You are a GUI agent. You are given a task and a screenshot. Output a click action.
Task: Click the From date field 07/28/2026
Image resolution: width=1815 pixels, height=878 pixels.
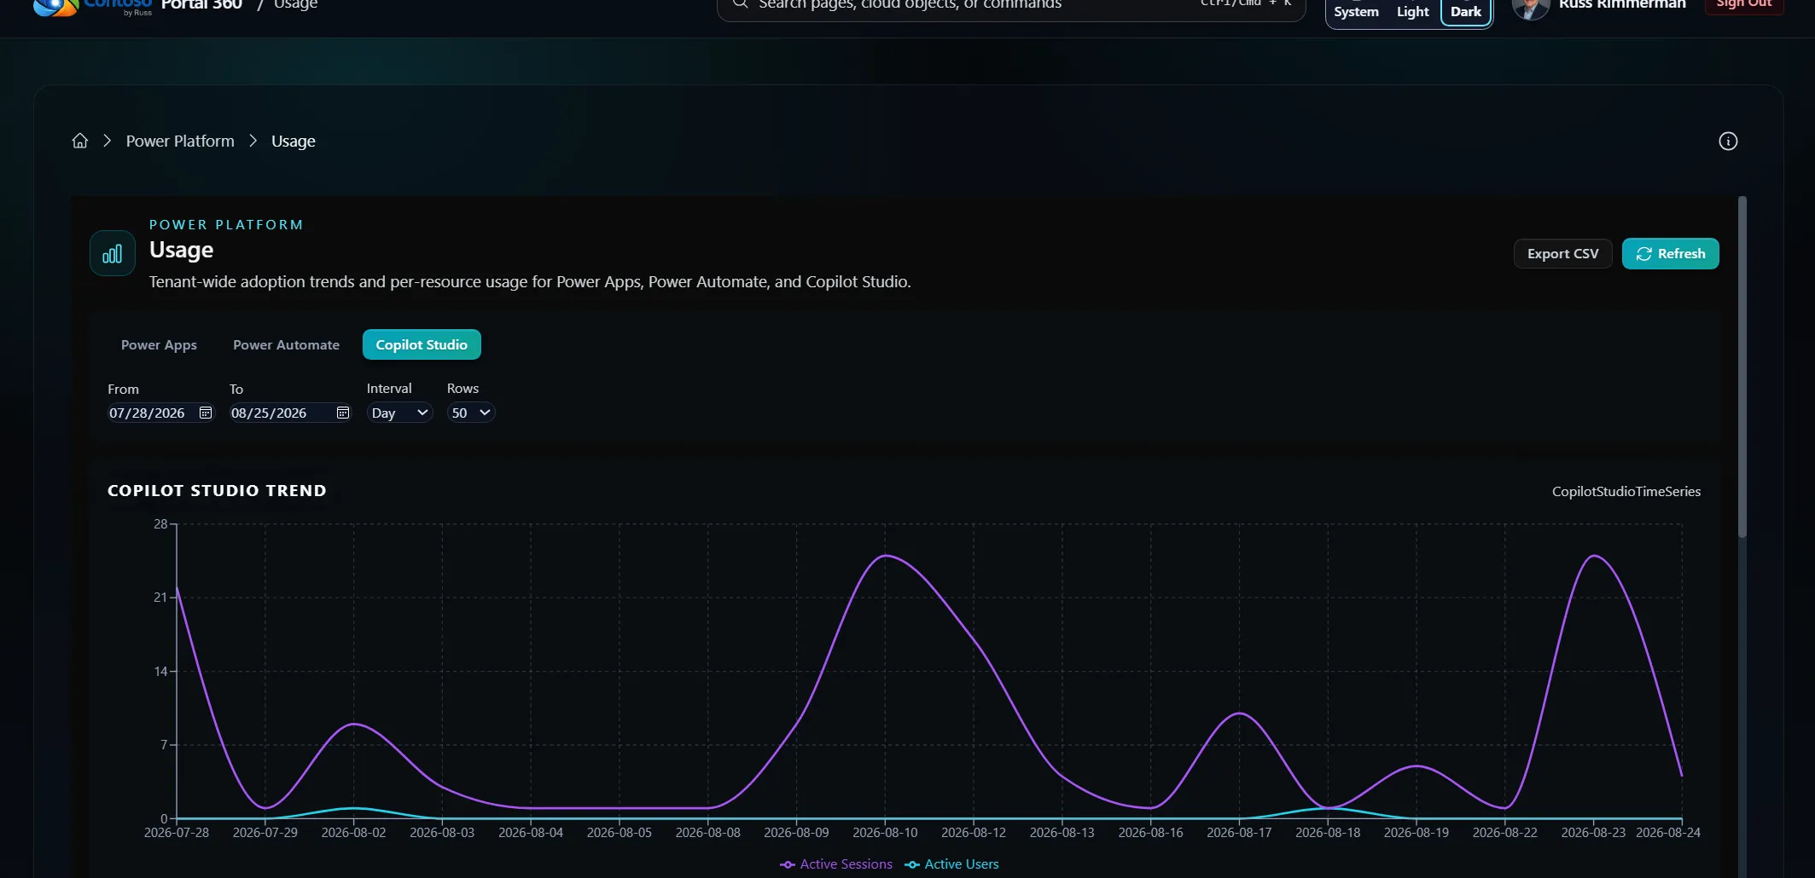160,413
